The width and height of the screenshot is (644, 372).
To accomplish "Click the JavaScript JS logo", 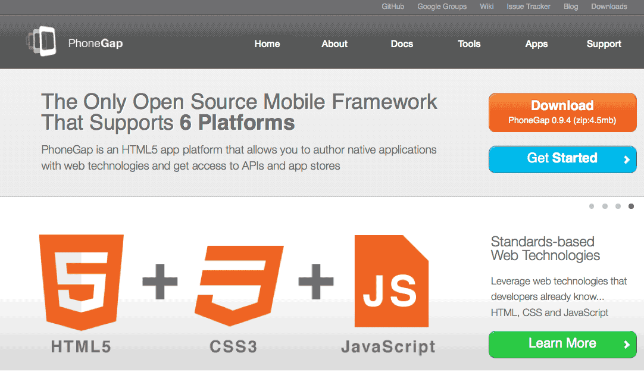I will (391, 282).
